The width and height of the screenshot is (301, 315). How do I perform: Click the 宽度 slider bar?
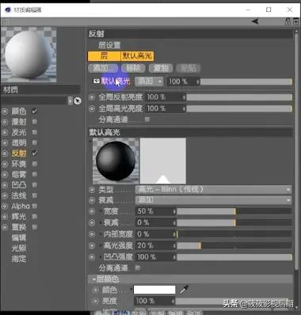click(234, 211)
